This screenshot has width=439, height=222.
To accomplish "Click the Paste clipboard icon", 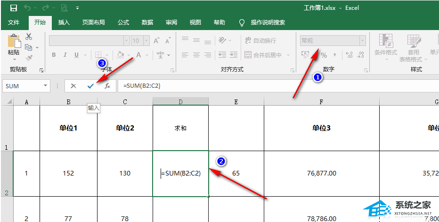I will 14,45.
